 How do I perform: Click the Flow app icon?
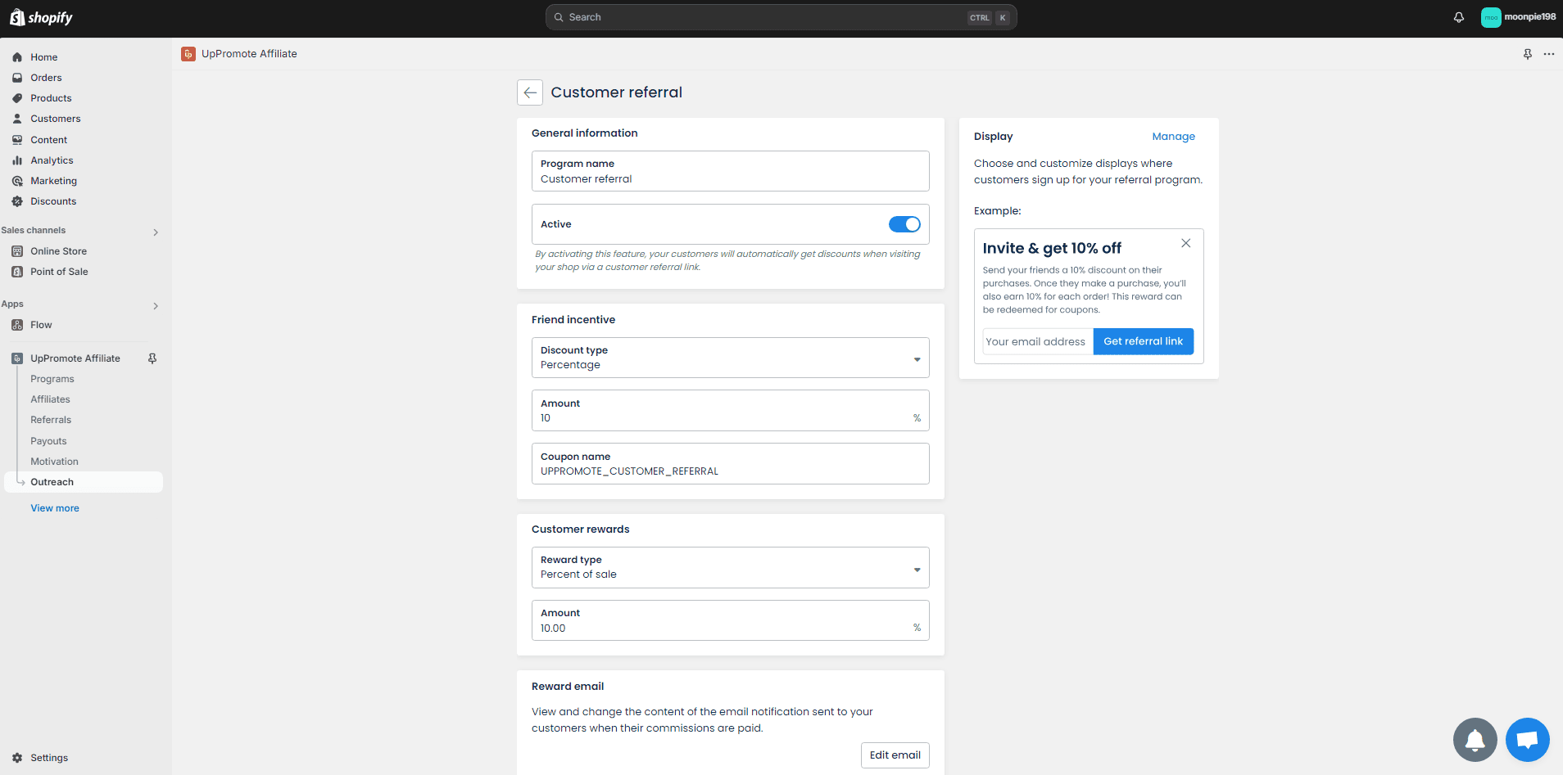click(x=17, y=325)
